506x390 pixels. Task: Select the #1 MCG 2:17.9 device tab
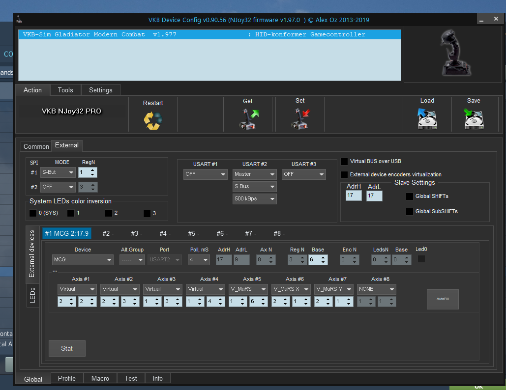pos(67,233)
